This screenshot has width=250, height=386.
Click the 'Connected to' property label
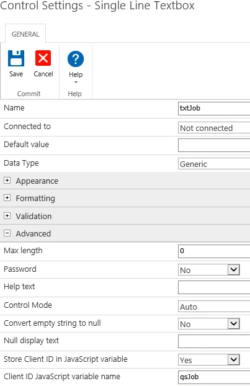pyautogui.click(x=27, y=127)
